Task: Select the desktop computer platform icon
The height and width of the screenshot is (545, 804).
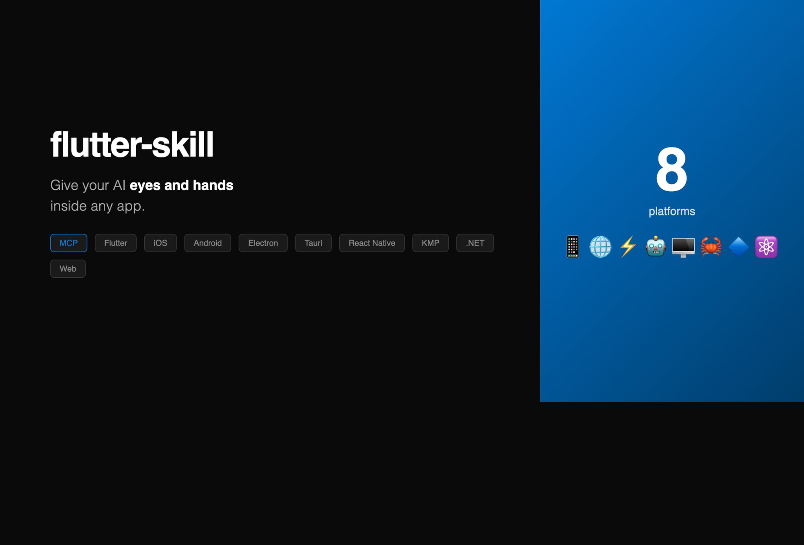Action: 683,247
